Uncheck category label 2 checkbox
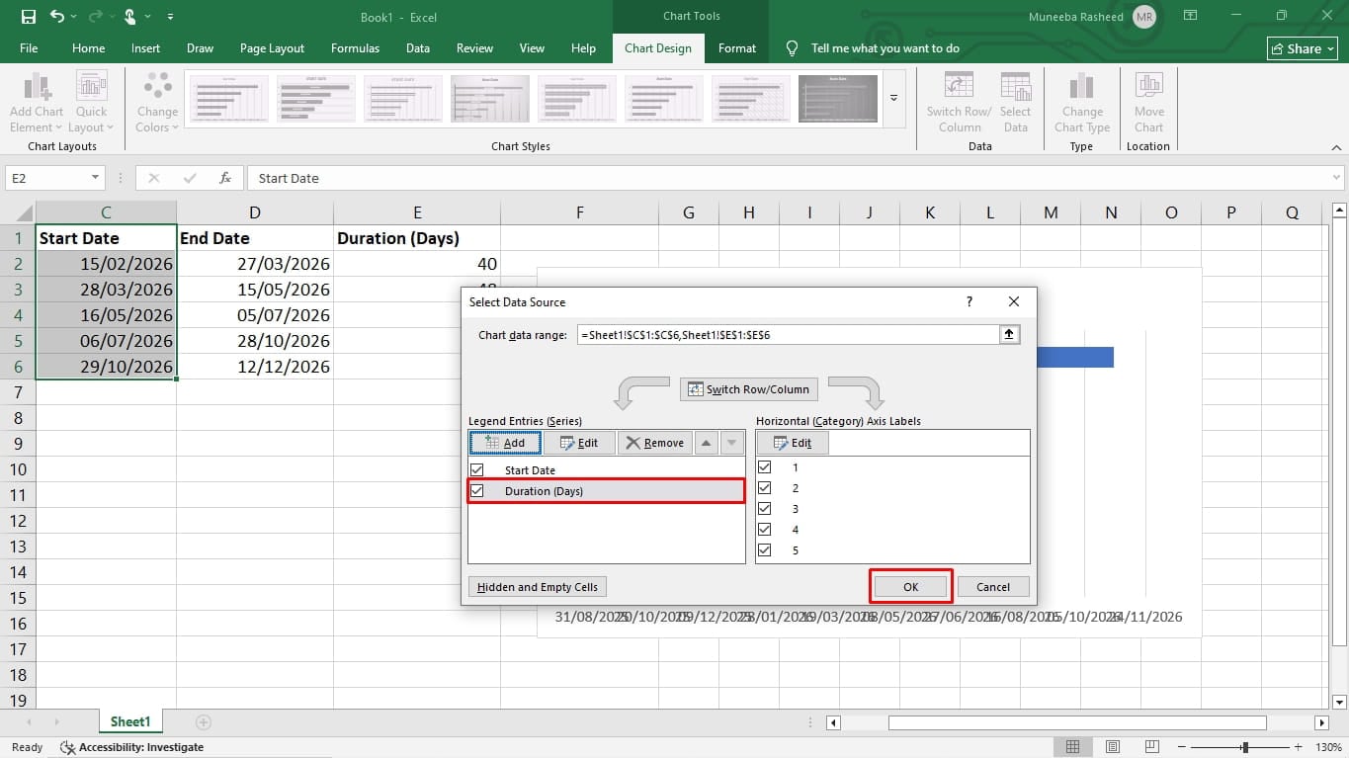Image resolution: width=1349 pixels, height=758 pixels. click(x=764, y=488)
